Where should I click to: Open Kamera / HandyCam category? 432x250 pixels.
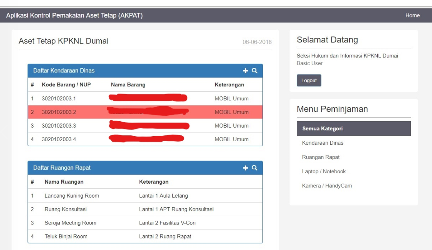click(x=327, y=186)
